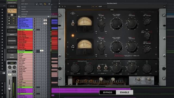Click the COPY button in the plugin header
The image size is (174, 98).
coord(100,7)
